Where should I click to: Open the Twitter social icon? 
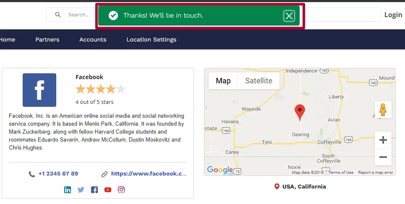[81, 190]
